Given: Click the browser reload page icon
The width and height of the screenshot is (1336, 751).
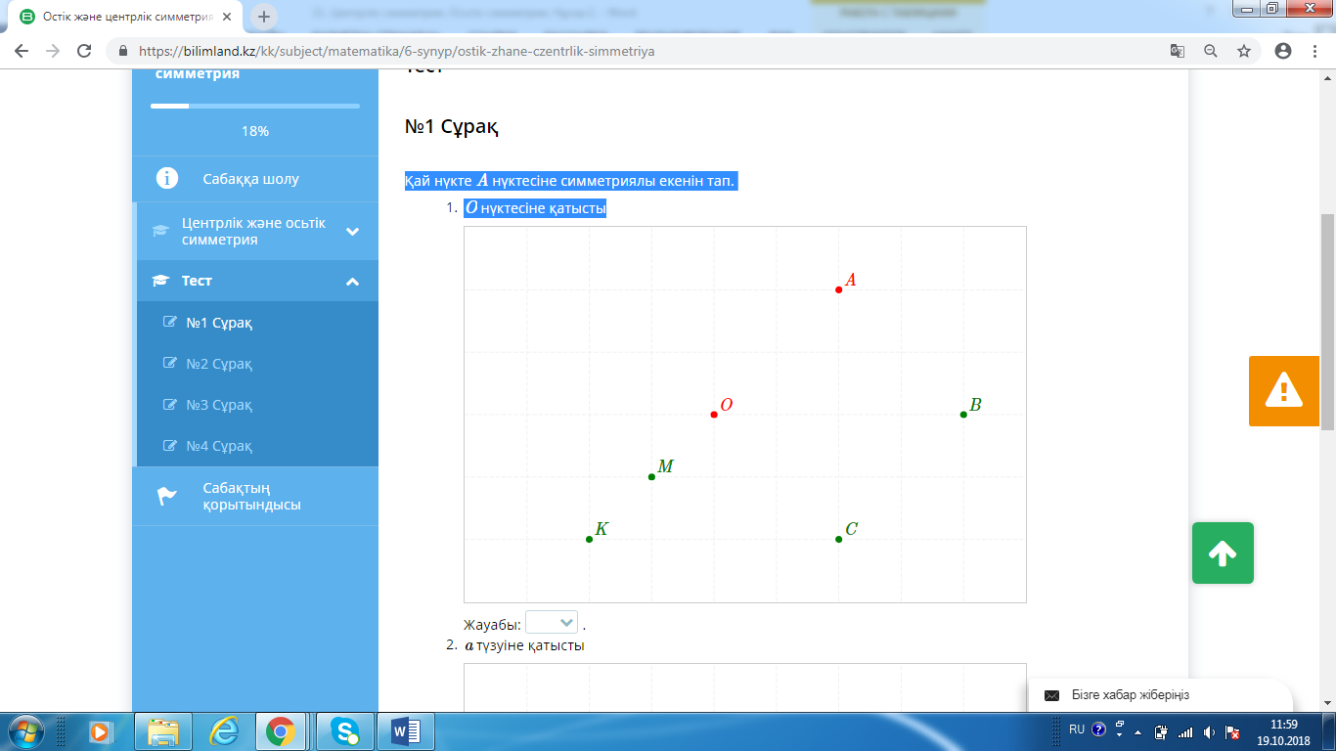Looking at the screenshot, I should pos(84,51).
